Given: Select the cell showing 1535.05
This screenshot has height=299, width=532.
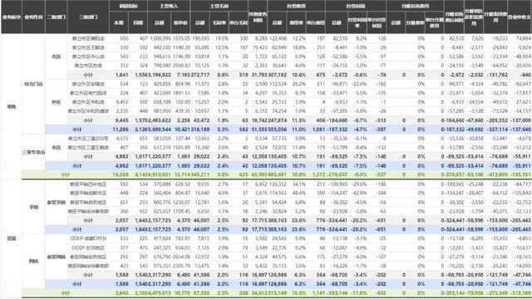Looking at the screenshot, I should click(181, 39).
